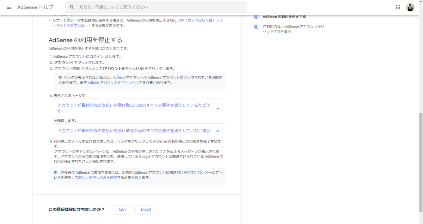Click step 3 text アカウントをキャンセル

(123, 69)
